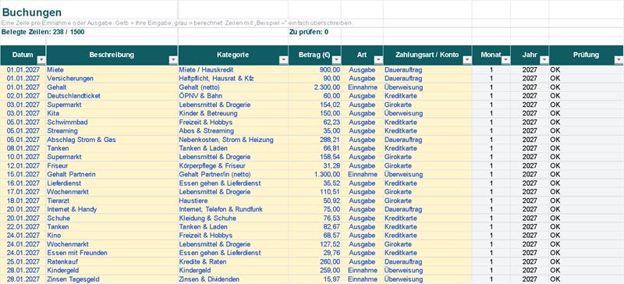
Task: Open the Prüfung column filter dropdown
Action: [x=619, y=60]
